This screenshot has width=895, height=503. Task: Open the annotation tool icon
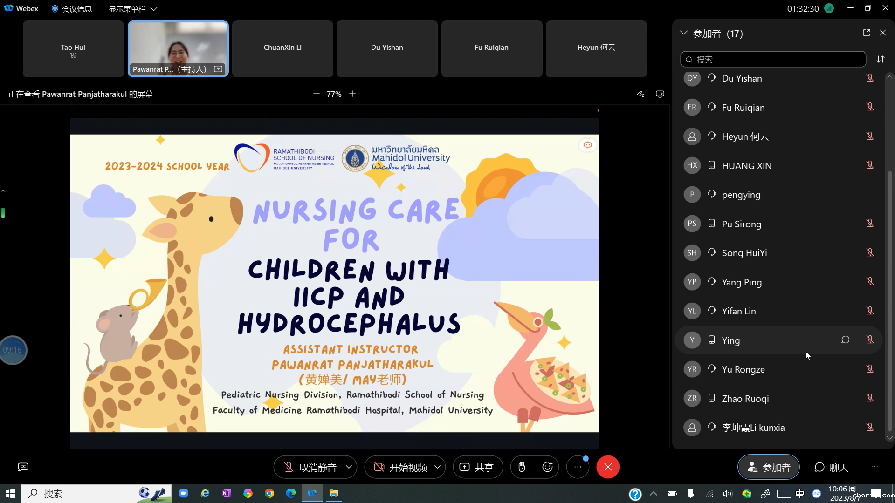point(640,94)
